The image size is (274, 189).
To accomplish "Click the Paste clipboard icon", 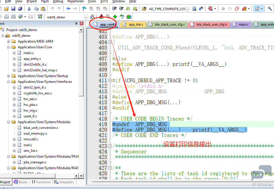I will [x=43, y=9].
